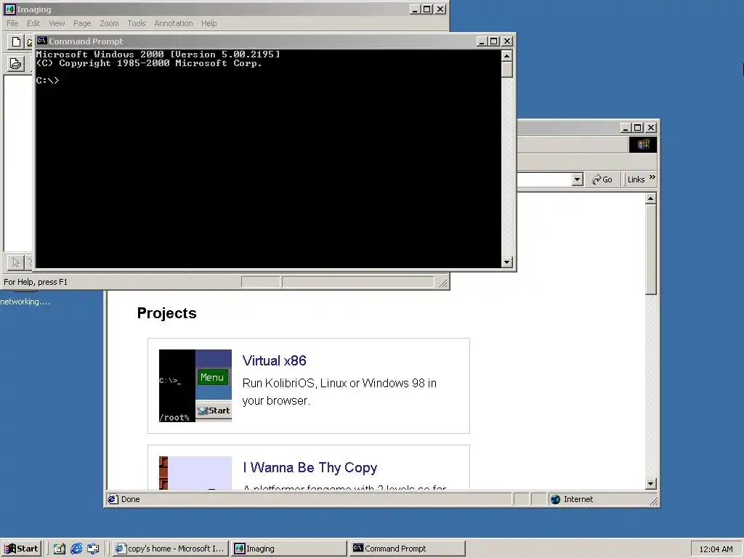Click the page icon next to Done status
The height and width of the screenshot is (558, 744).
point(113,499)
